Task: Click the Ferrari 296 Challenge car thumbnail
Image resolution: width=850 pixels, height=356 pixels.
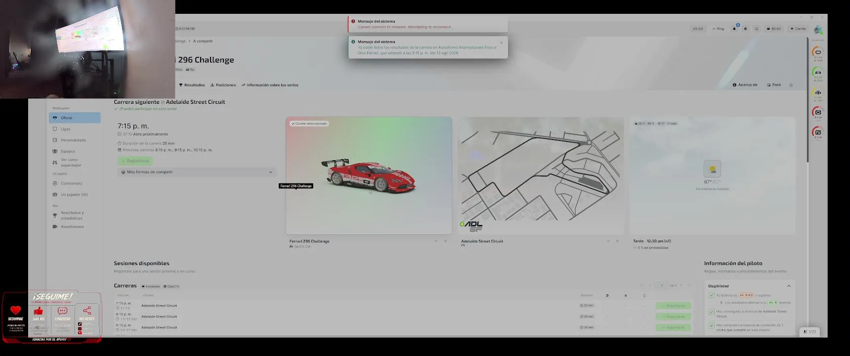Action: coord(369,176)
